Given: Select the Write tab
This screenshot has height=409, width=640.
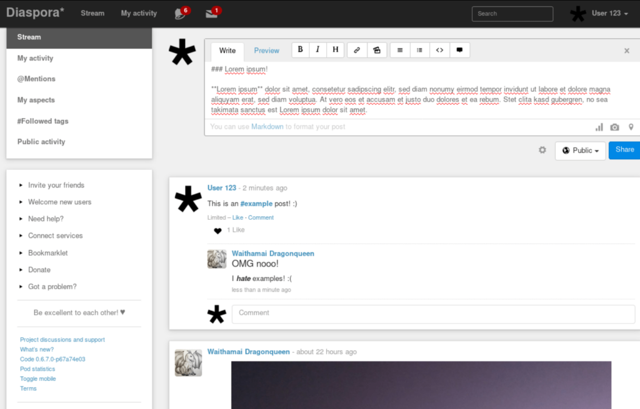Looking at the screenshot, I should click(x=227, y=51).
